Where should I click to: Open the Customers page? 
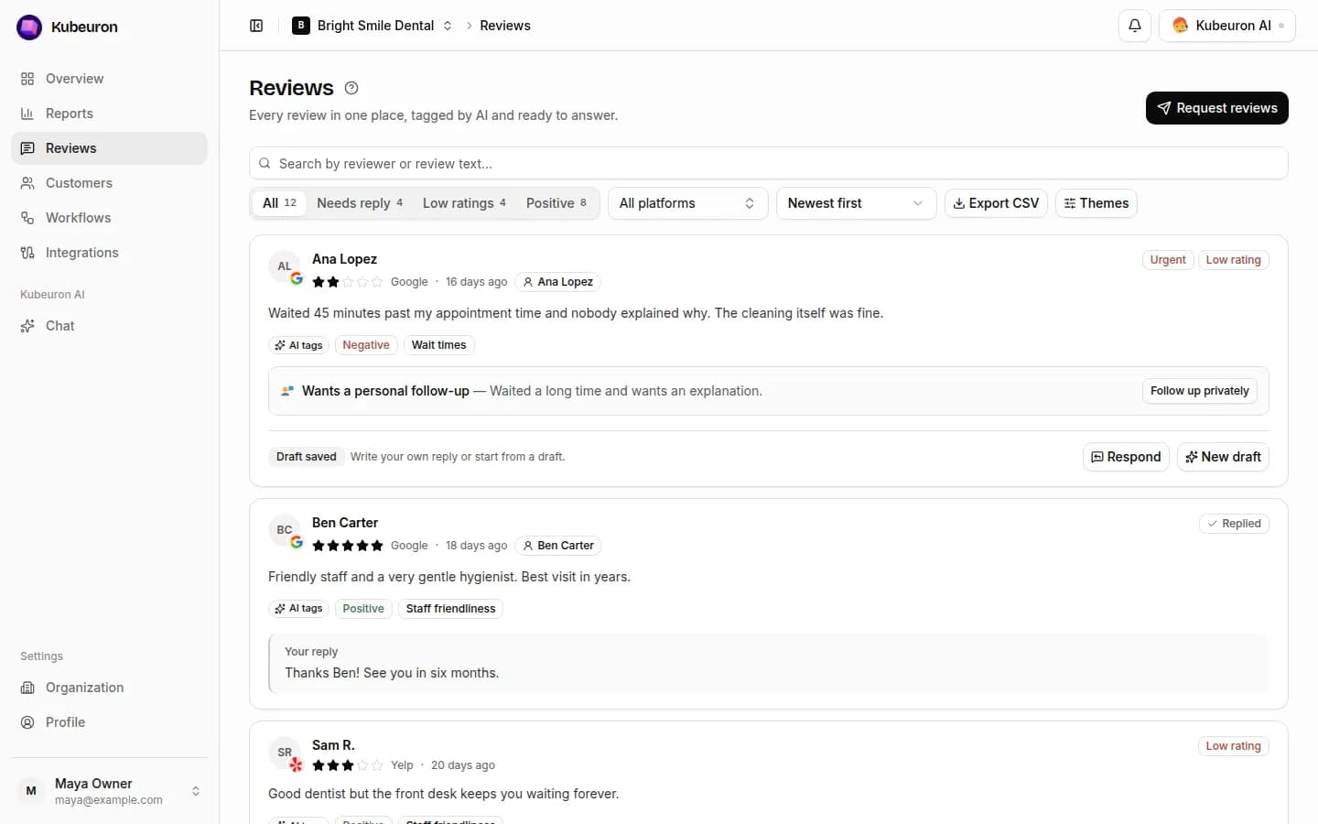109,183
